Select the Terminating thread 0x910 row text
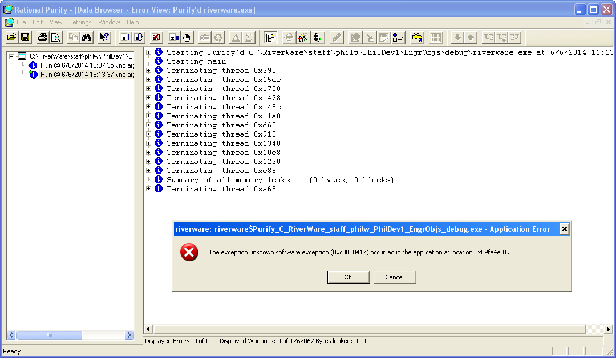The height and width of the screenshot is (358, 616). tap(221, 134)
